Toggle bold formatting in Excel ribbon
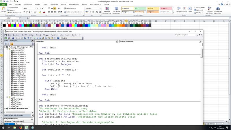Viewport: 231px width, 130px height. tap(24, 12)
